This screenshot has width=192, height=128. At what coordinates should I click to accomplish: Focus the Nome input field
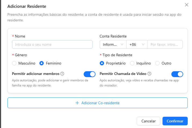[x=52, y=44]
